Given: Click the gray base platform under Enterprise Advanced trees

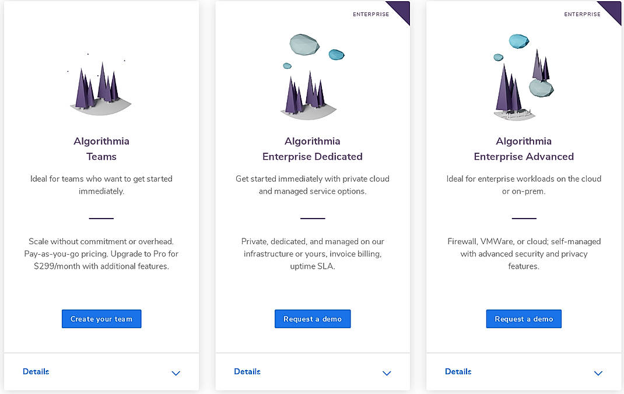Looking at the screenshot, I should click(x=513, y=115).
